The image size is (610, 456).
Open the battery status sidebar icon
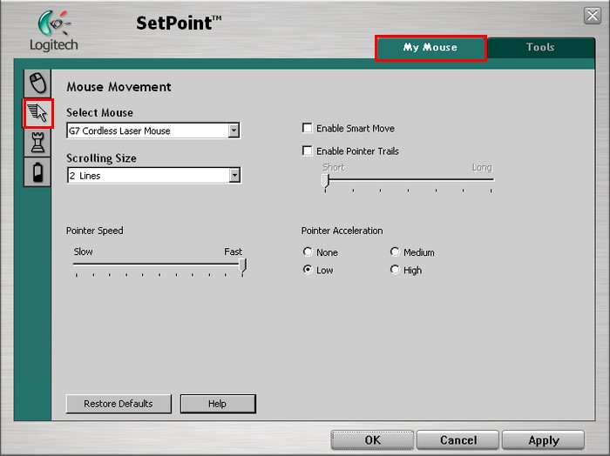[37, 172]
